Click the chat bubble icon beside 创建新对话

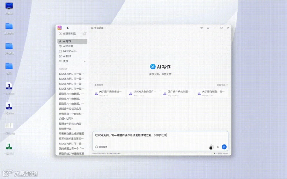85,34
